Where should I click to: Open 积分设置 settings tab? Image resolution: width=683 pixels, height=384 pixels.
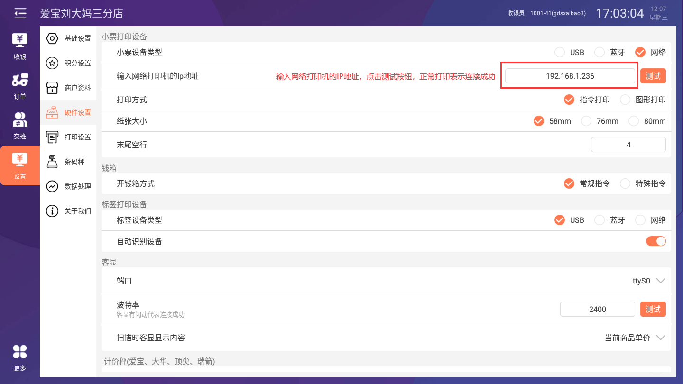click(x=68, y=63)
